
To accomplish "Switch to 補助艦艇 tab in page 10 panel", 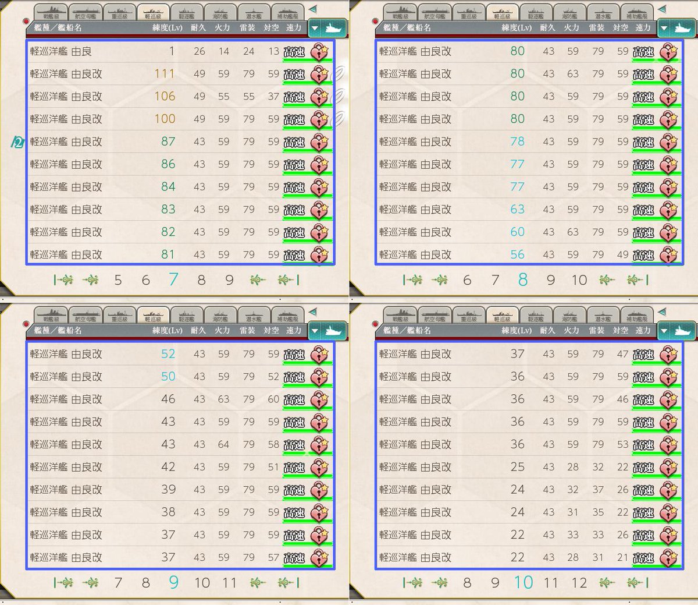I will pyautogui.click(x=637, y=315).
